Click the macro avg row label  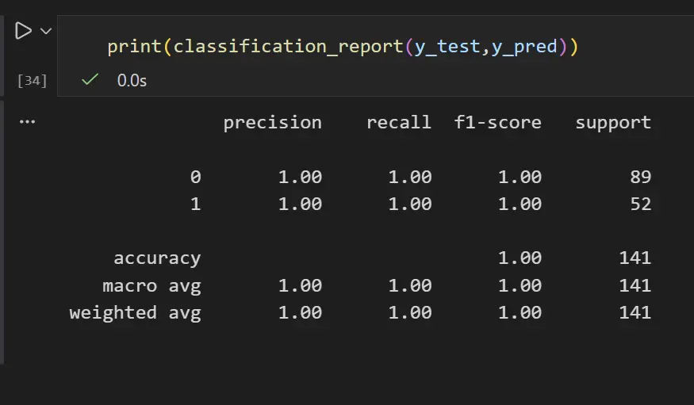(x=151, y=285)
